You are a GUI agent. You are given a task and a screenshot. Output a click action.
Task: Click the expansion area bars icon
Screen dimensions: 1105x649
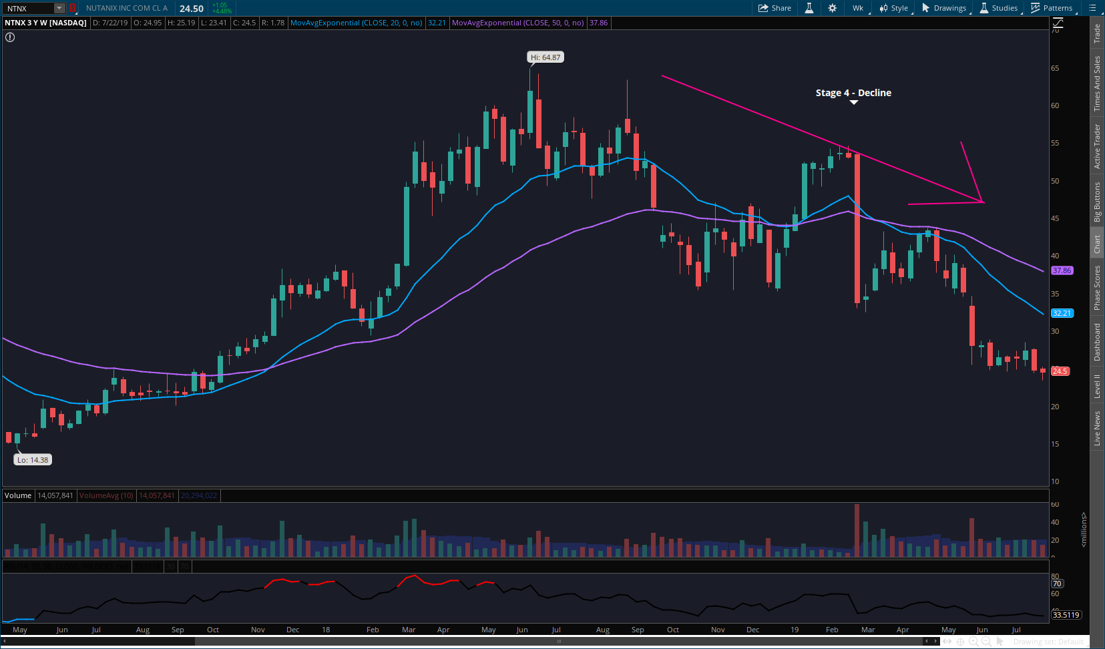(947, 642)
